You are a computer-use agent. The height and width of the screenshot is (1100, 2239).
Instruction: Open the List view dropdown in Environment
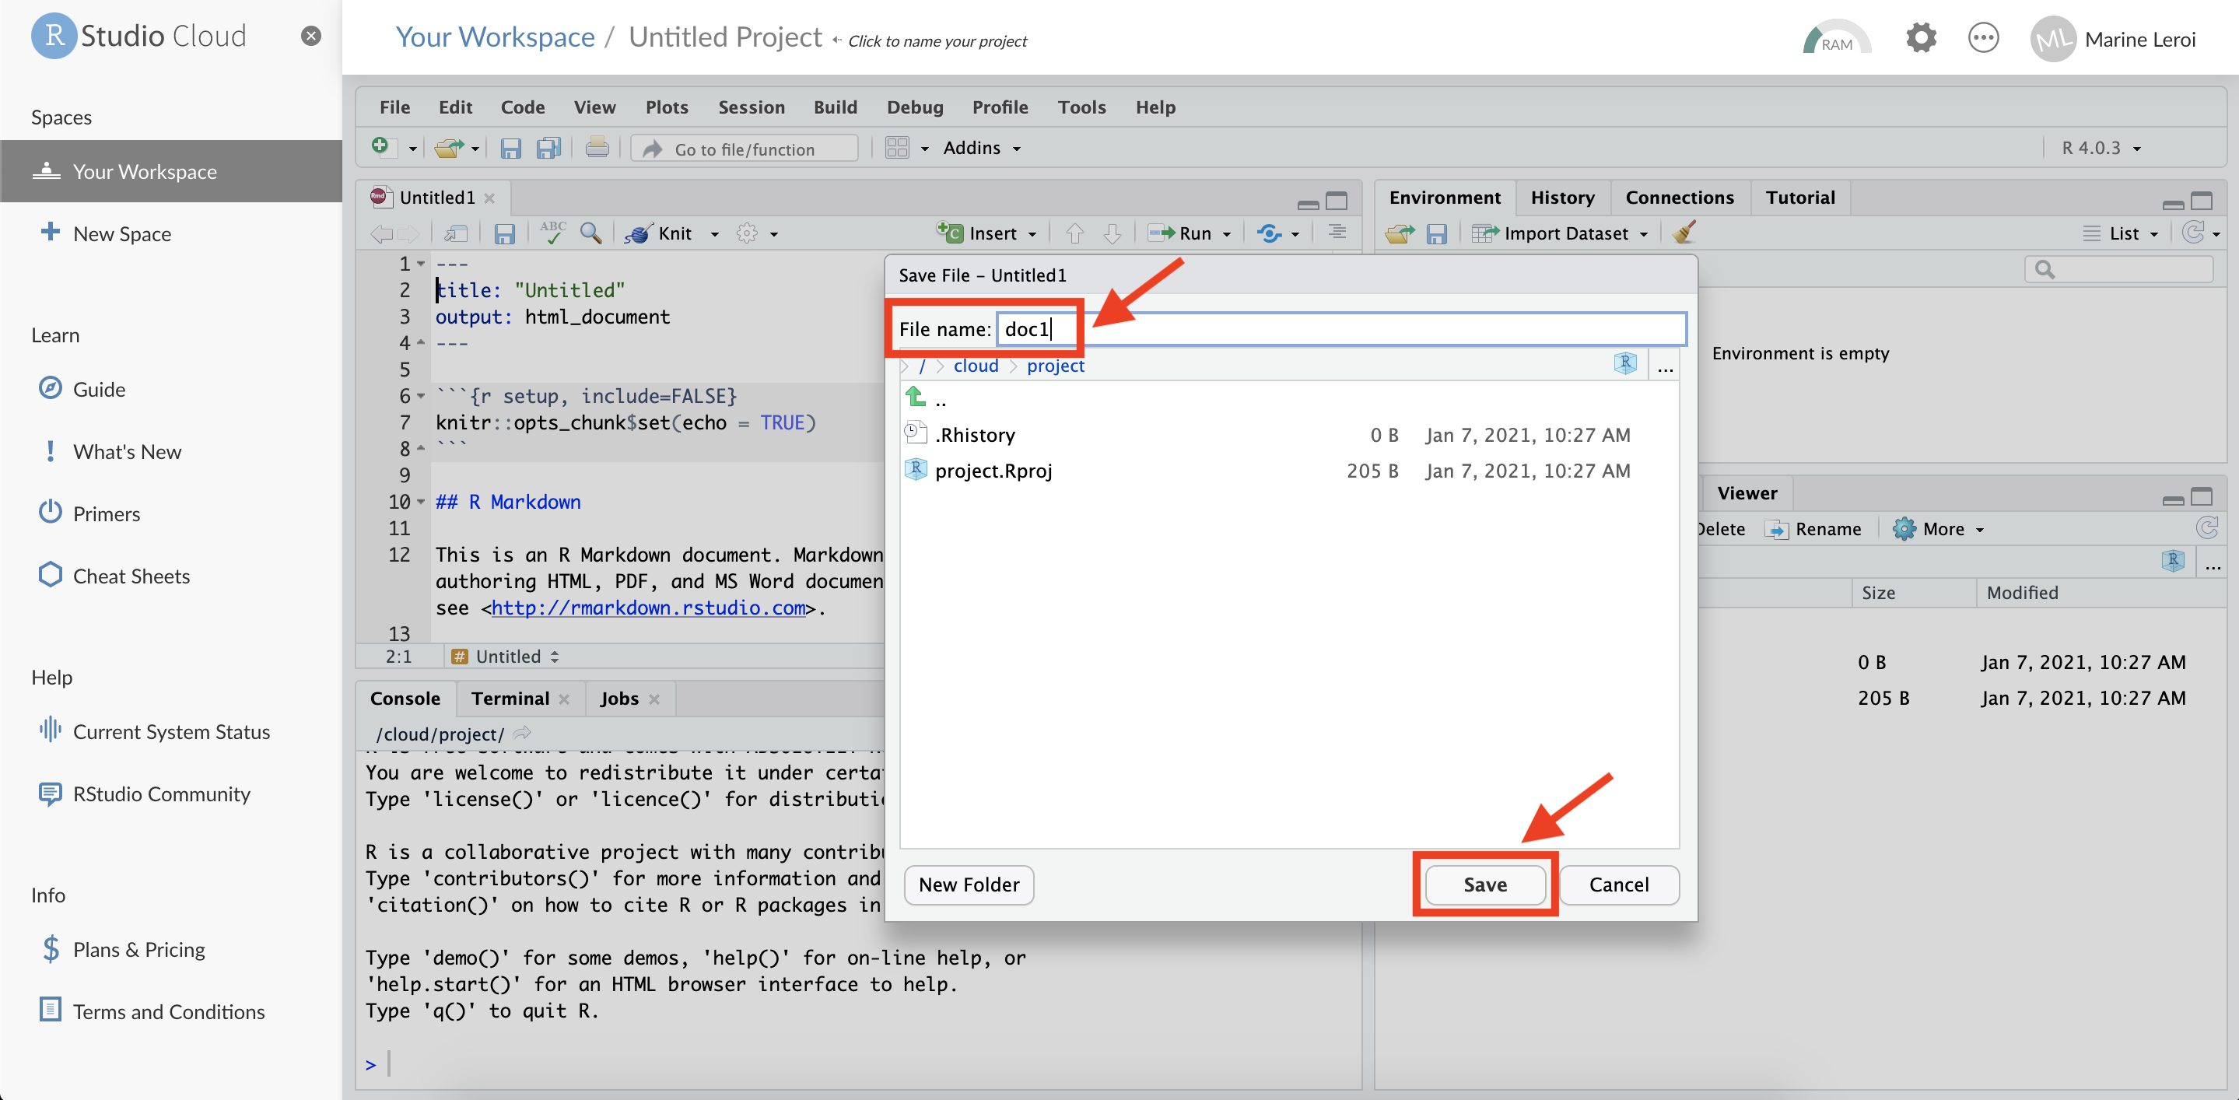(x=2121, y=233)
